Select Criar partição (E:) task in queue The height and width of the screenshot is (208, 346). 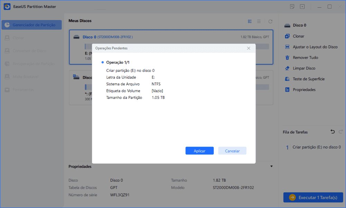pos(317,147)
